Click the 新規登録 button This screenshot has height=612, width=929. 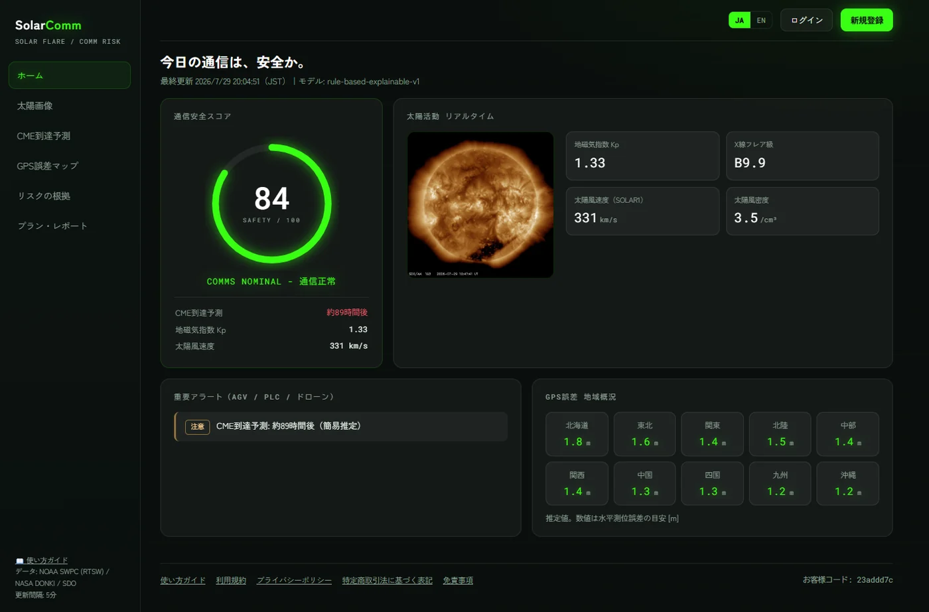click(867, 21)
